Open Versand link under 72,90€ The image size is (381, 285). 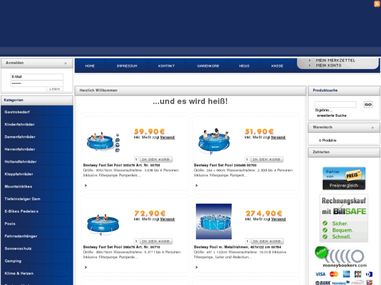tap(167, 219)
